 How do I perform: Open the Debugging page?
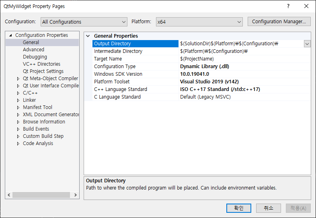click(35, 57)
